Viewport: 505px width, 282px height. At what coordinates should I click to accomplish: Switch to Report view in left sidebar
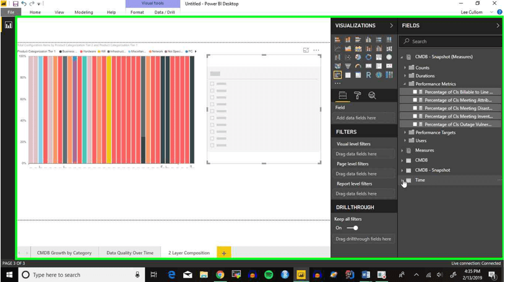pos(9,25)
